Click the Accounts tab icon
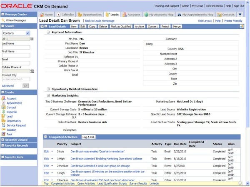250x187 pixels. (x=125, y=15)
